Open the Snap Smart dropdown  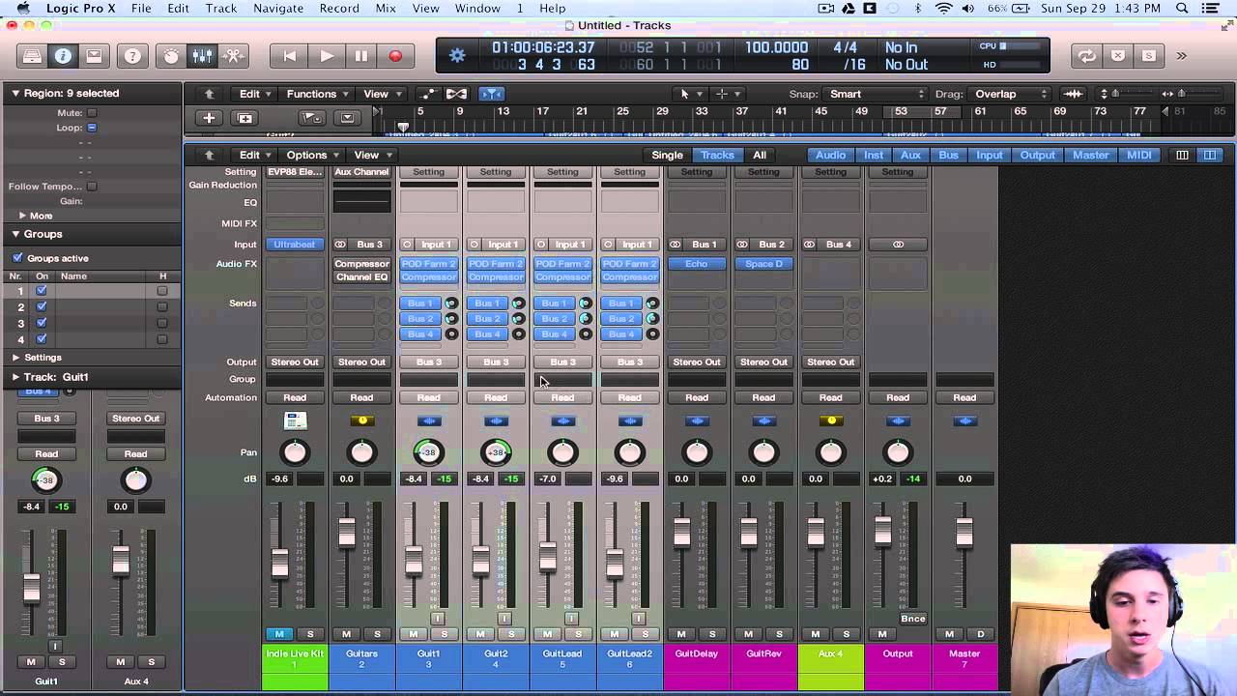point(875,94)
